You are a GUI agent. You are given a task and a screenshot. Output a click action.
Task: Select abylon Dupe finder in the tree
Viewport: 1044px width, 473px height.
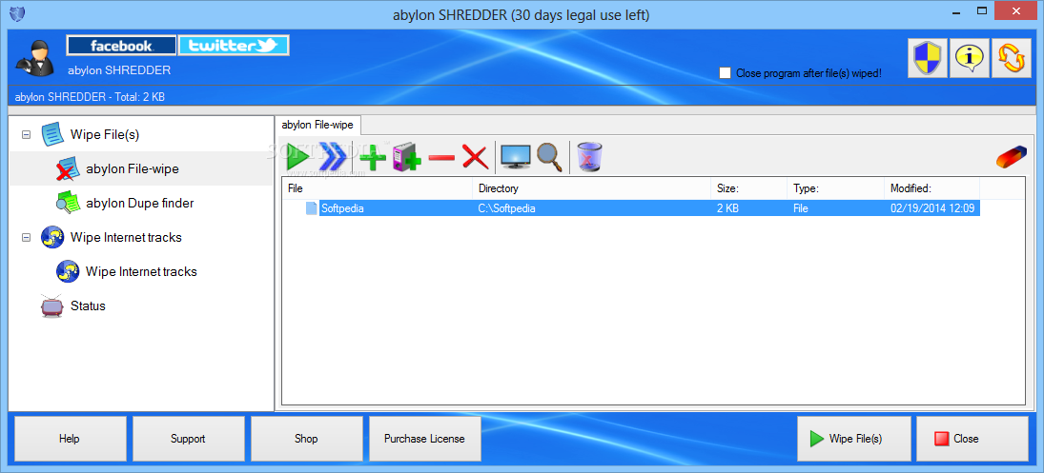pyautogui.click(x=140, y=204)
